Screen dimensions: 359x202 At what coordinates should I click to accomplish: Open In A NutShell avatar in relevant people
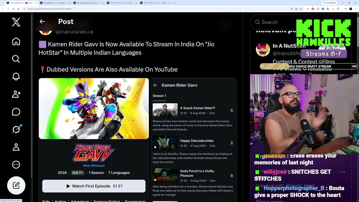pyautogui.click(x=263, y=49)
